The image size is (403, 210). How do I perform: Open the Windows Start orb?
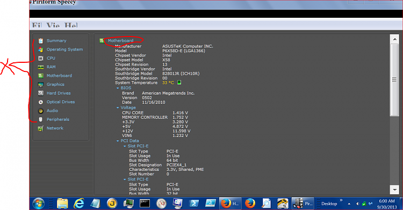point(39,204)
